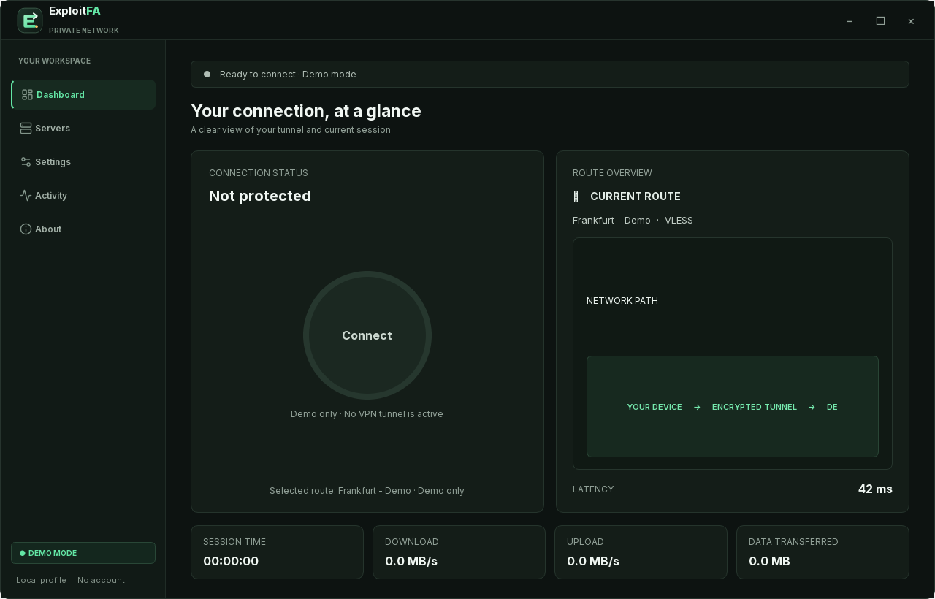Click the 'ExploitFA' app title
Viewport: 935px width, 599px height.
tap(75, 11)
